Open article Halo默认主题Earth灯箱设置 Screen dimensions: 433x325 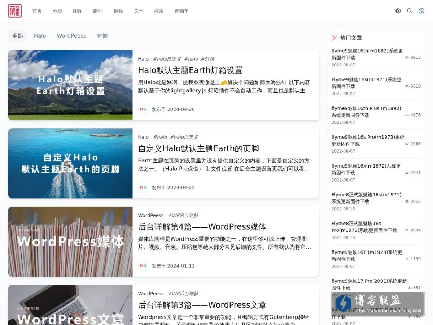[x=190, y=70]
